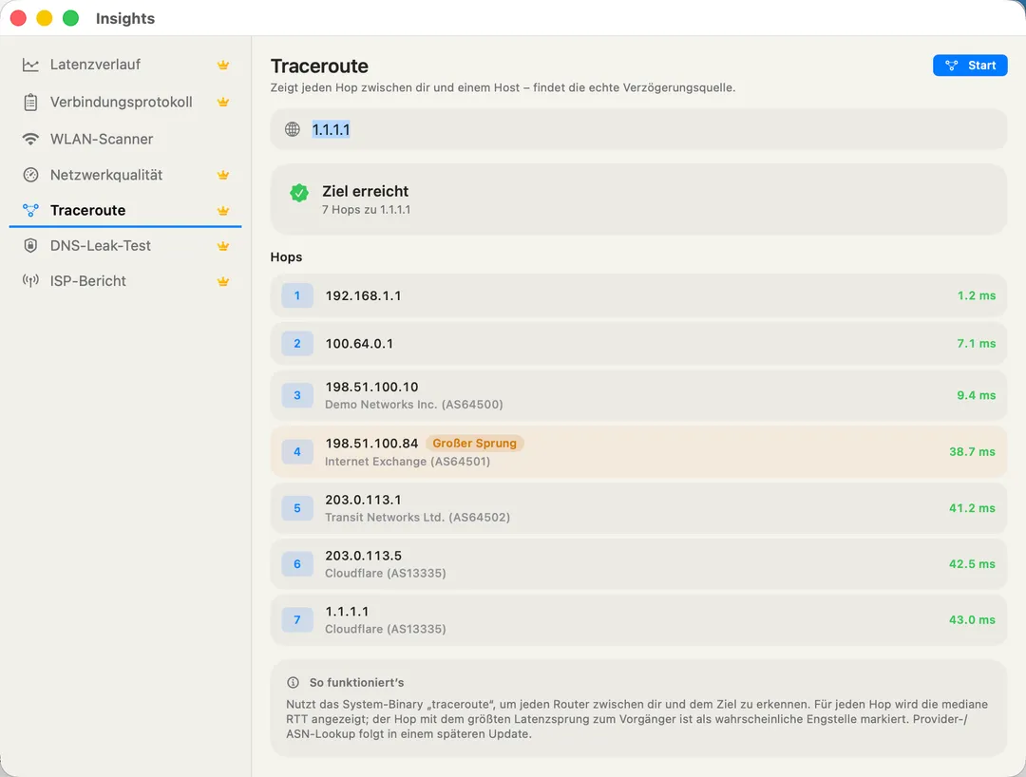Go to Netzwerkqualität section

(125, 175)
